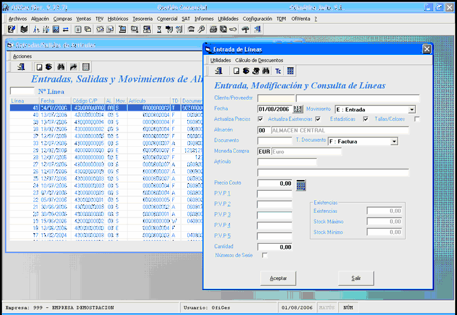Click the blue double-arrows transfer icon

pos(66,29)
